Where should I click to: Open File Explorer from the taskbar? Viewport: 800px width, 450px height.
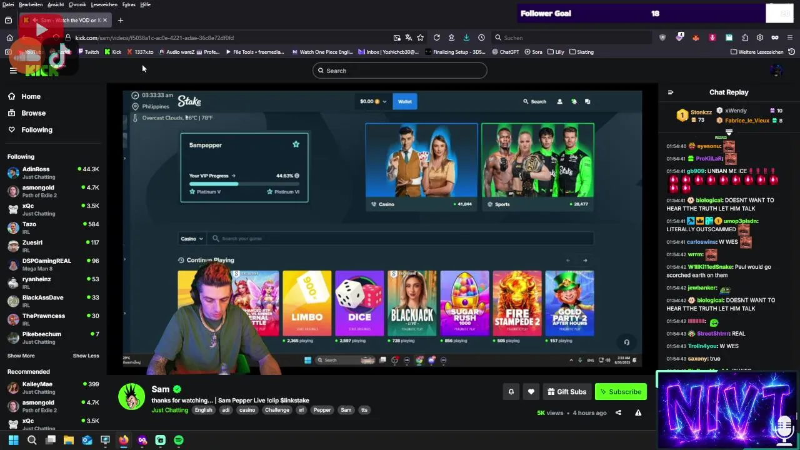click(x=69, y=440)
